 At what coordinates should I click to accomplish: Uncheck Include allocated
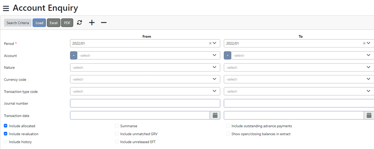5,126
